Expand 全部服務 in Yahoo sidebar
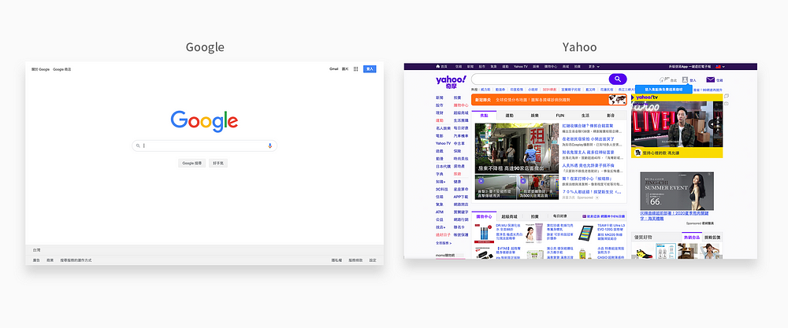The height and width of the screenshot is (328, 788). pos(443,243)
